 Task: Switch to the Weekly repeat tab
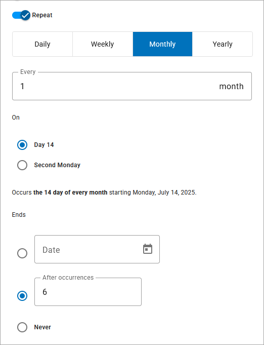(103, 44)
